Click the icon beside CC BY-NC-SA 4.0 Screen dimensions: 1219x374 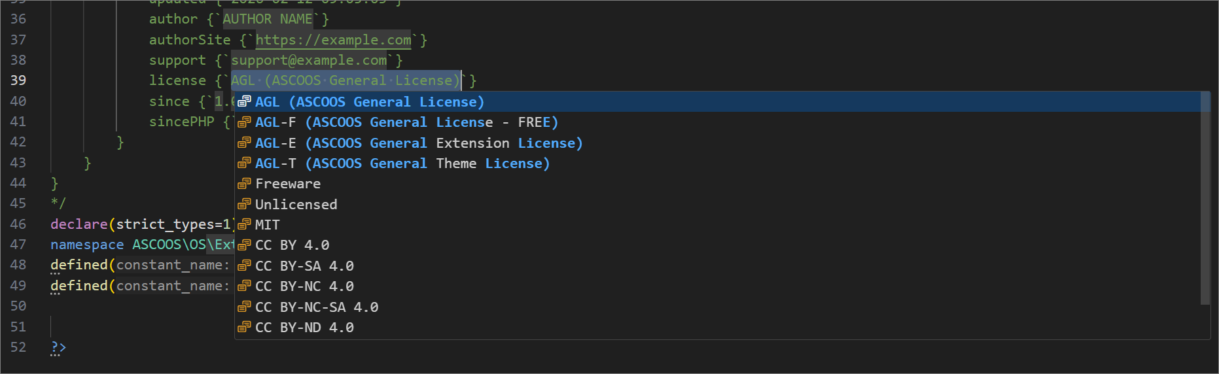coord(244,307)
